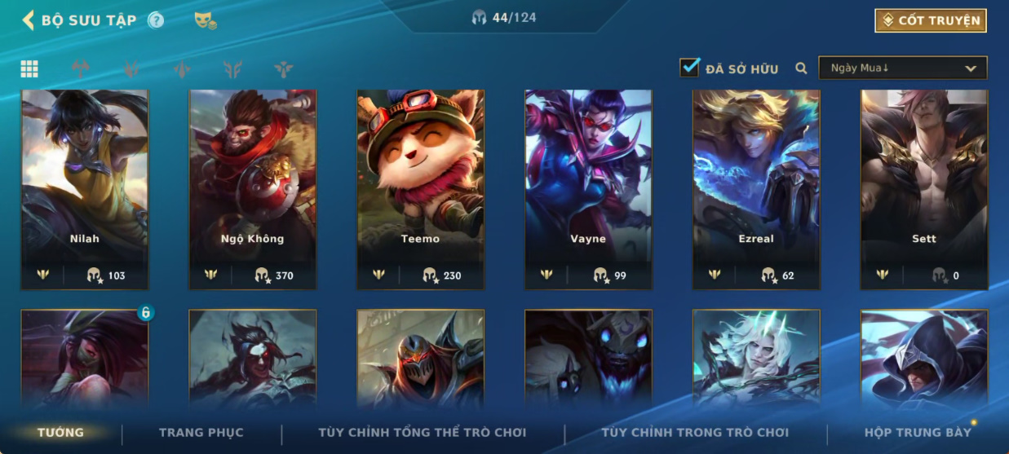This screenshot has width=1009, height=454.
Task: Select the Ngộ Không champion card
Action: 253,189
